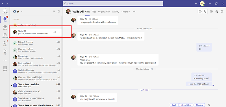Open the Website Meeting chat

(36, 71)
